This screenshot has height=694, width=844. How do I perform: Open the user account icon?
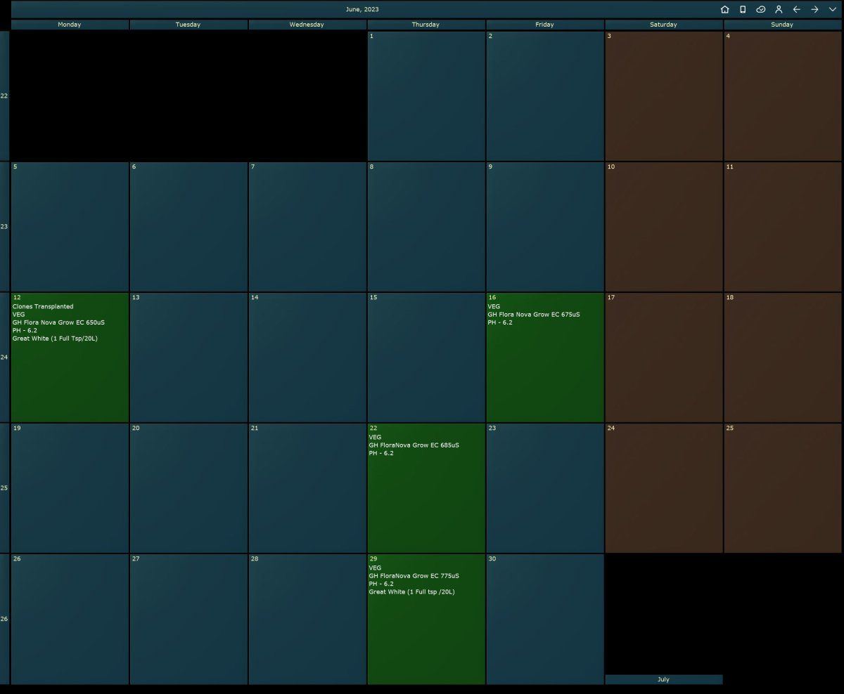[779, 9]
